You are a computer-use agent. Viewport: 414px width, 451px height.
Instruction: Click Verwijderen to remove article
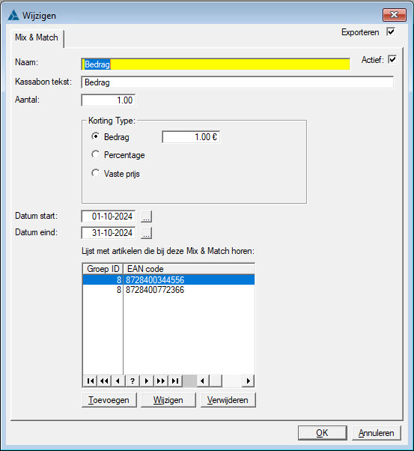point(228,400)
